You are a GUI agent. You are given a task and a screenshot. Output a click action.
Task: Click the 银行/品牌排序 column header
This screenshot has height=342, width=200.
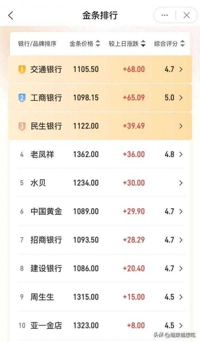click(x=37, y=44)
